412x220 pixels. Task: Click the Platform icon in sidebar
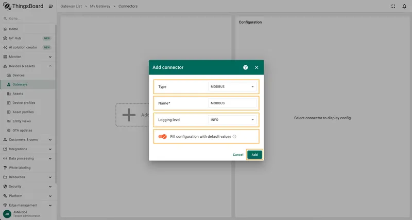click(5, 196)
